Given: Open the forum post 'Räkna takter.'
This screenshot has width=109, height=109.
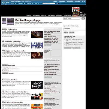Looking at the screenshot, I should tap(48, 35).
